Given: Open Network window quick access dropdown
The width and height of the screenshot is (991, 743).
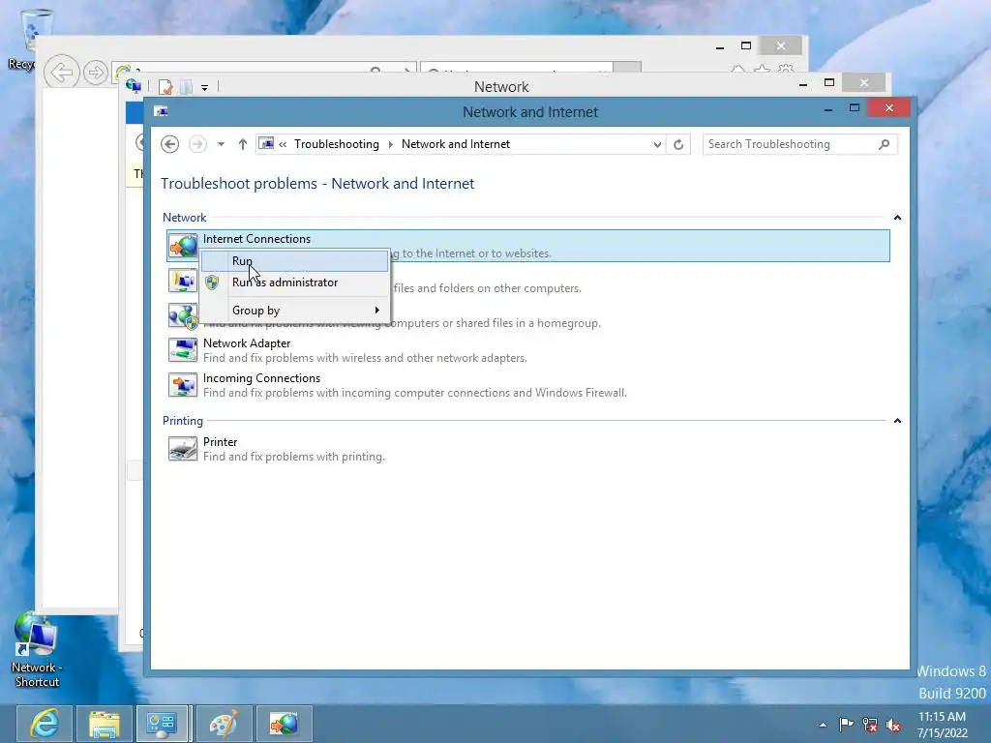Looking at the screenshot, I should coord(205,88).
